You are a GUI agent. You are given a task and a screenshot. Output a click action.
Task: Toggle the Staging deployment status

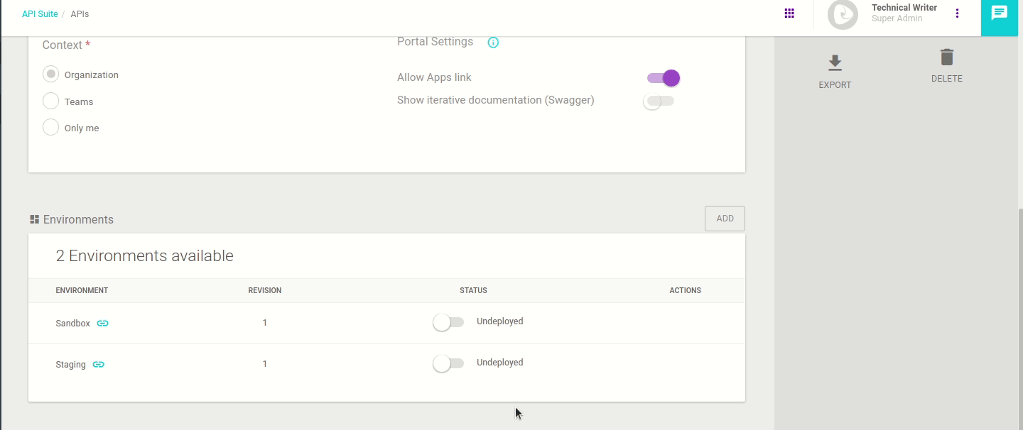coord(448,363)
